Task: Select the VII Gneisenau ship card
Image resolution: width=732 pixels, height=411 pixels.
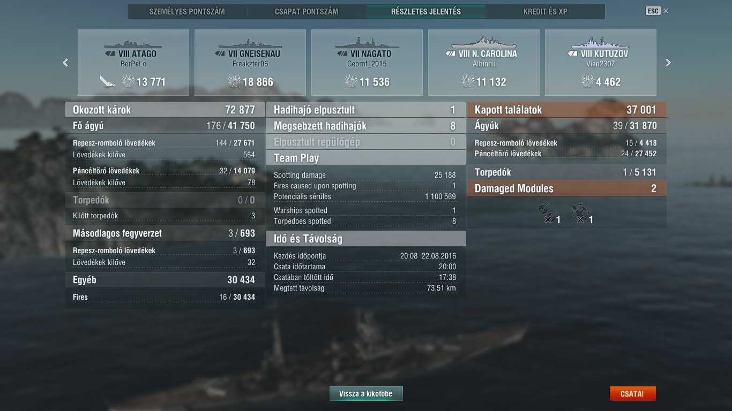Action: tap(250, 63)
